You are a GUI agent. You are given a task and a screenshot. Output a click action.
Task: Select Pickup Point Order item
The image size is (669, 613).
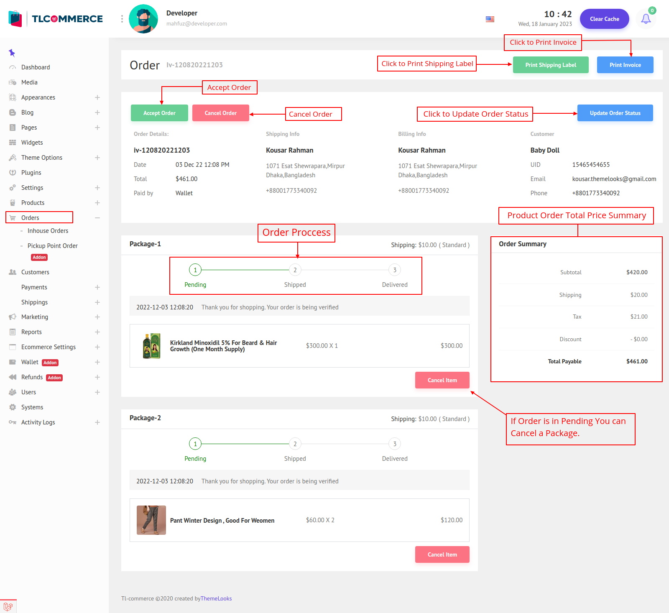52,246
